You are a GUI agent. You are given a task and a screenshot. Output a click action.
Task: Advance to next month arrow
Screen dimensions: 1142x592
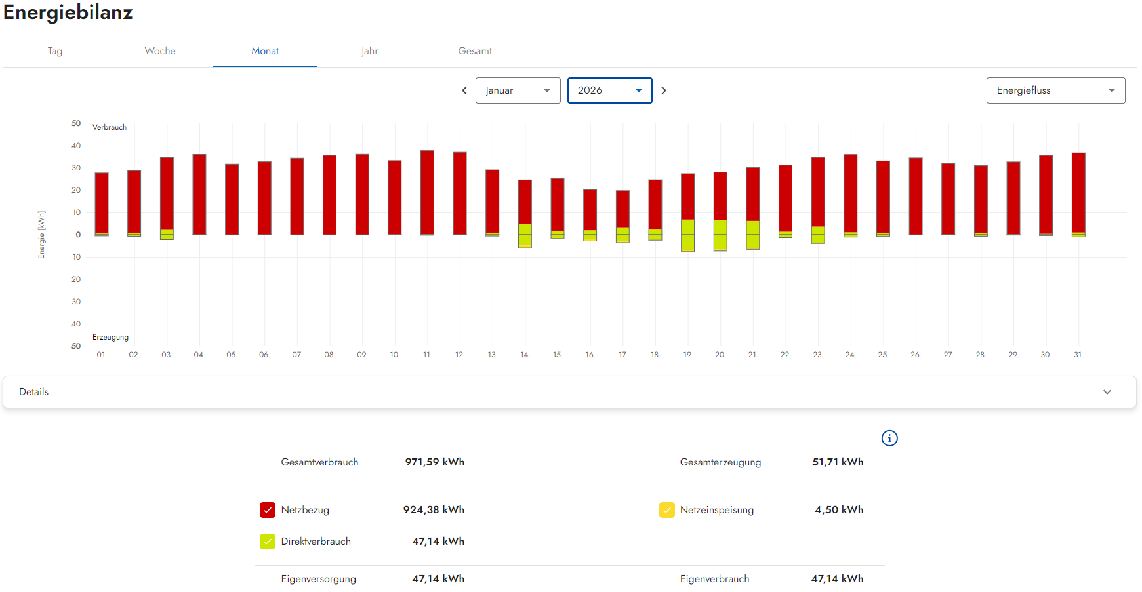point(664,90)
